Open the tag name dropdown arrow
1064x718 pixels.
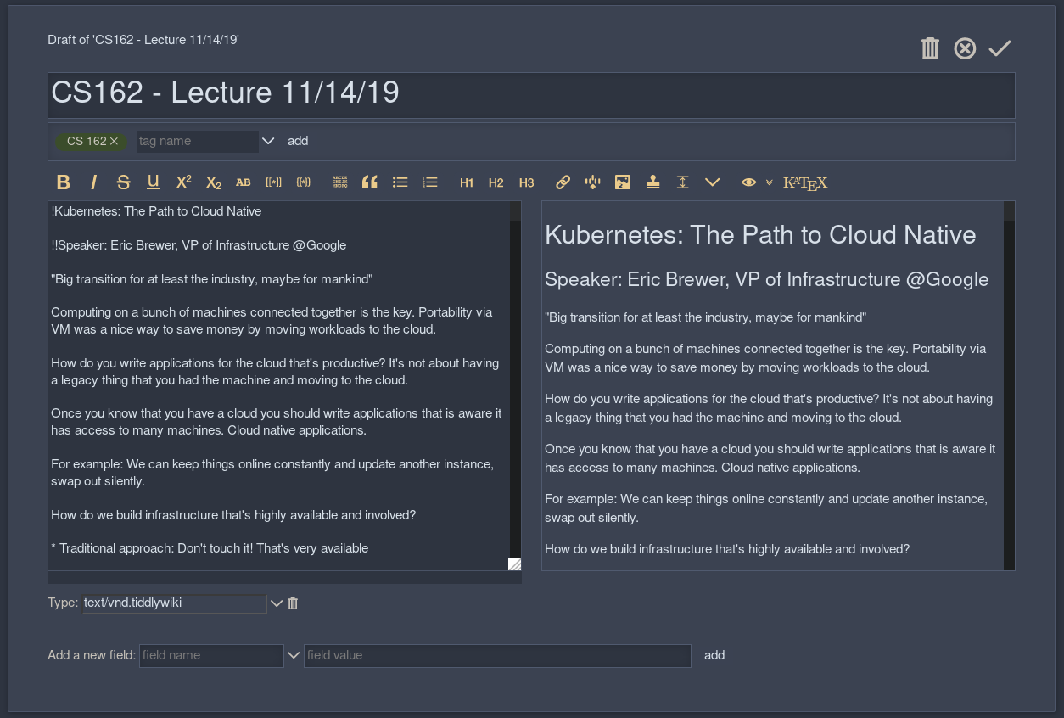click(268, 141)
